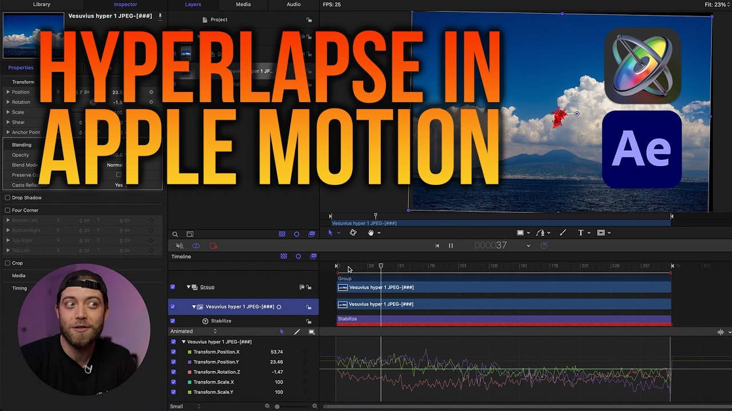Switch to the Inspector tab
Image resolution: width=732 pixels, height=411 pixels.
click(x=125, y=5)
